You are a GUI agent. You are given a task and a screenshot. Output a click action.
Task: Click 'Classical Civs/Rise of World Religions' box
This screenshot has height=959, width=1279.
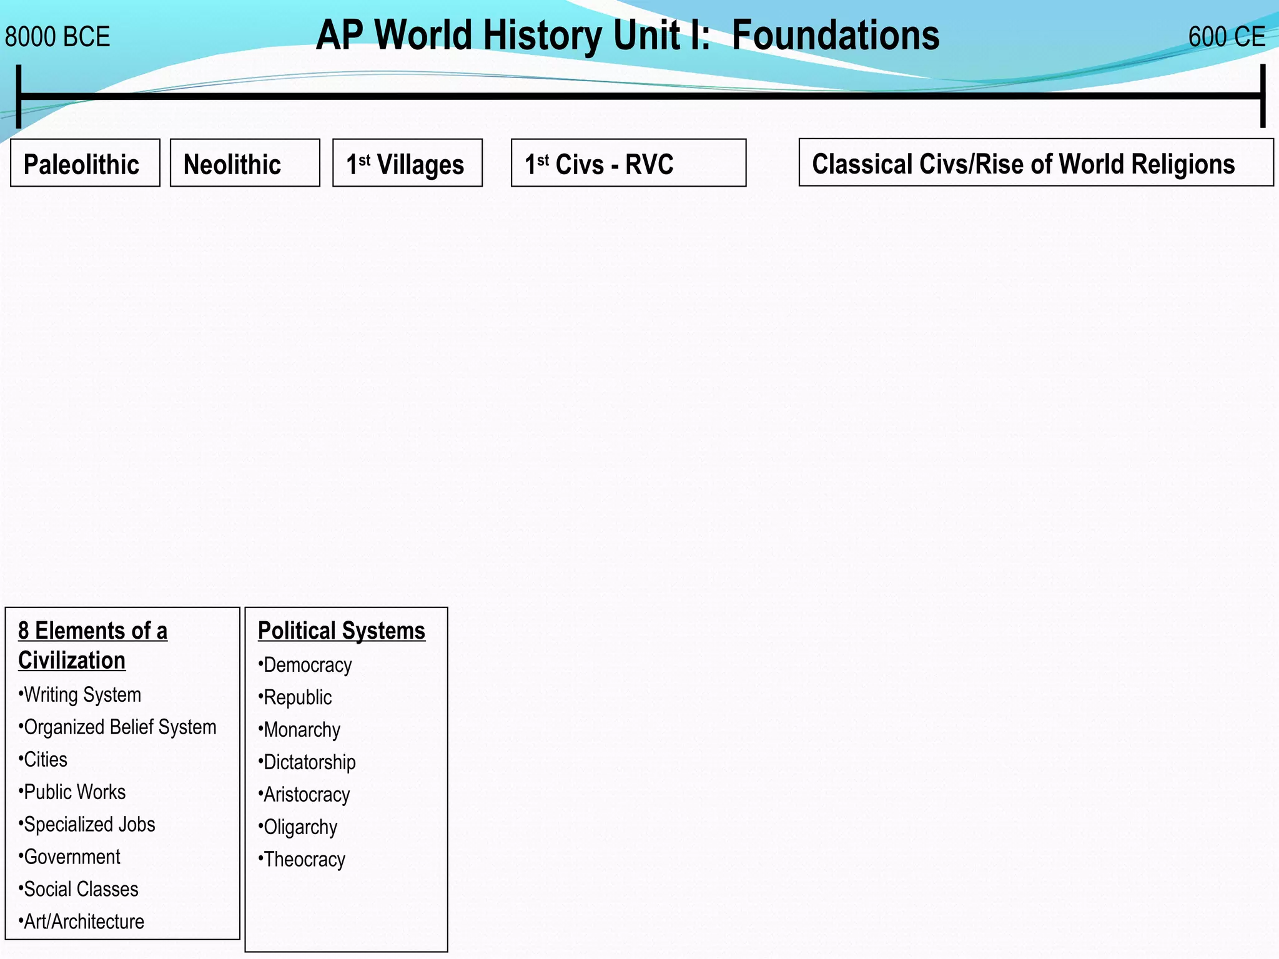click(x=1036, y=162)
